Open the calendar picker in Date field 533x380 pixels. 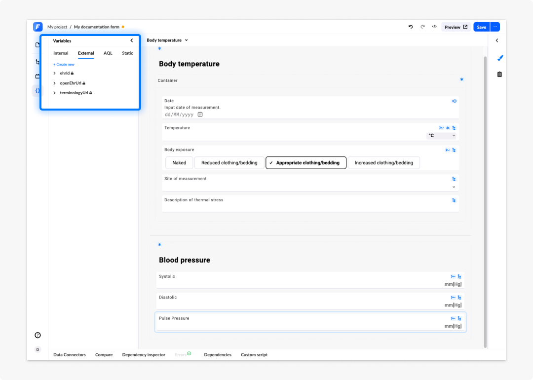point(200,114)
